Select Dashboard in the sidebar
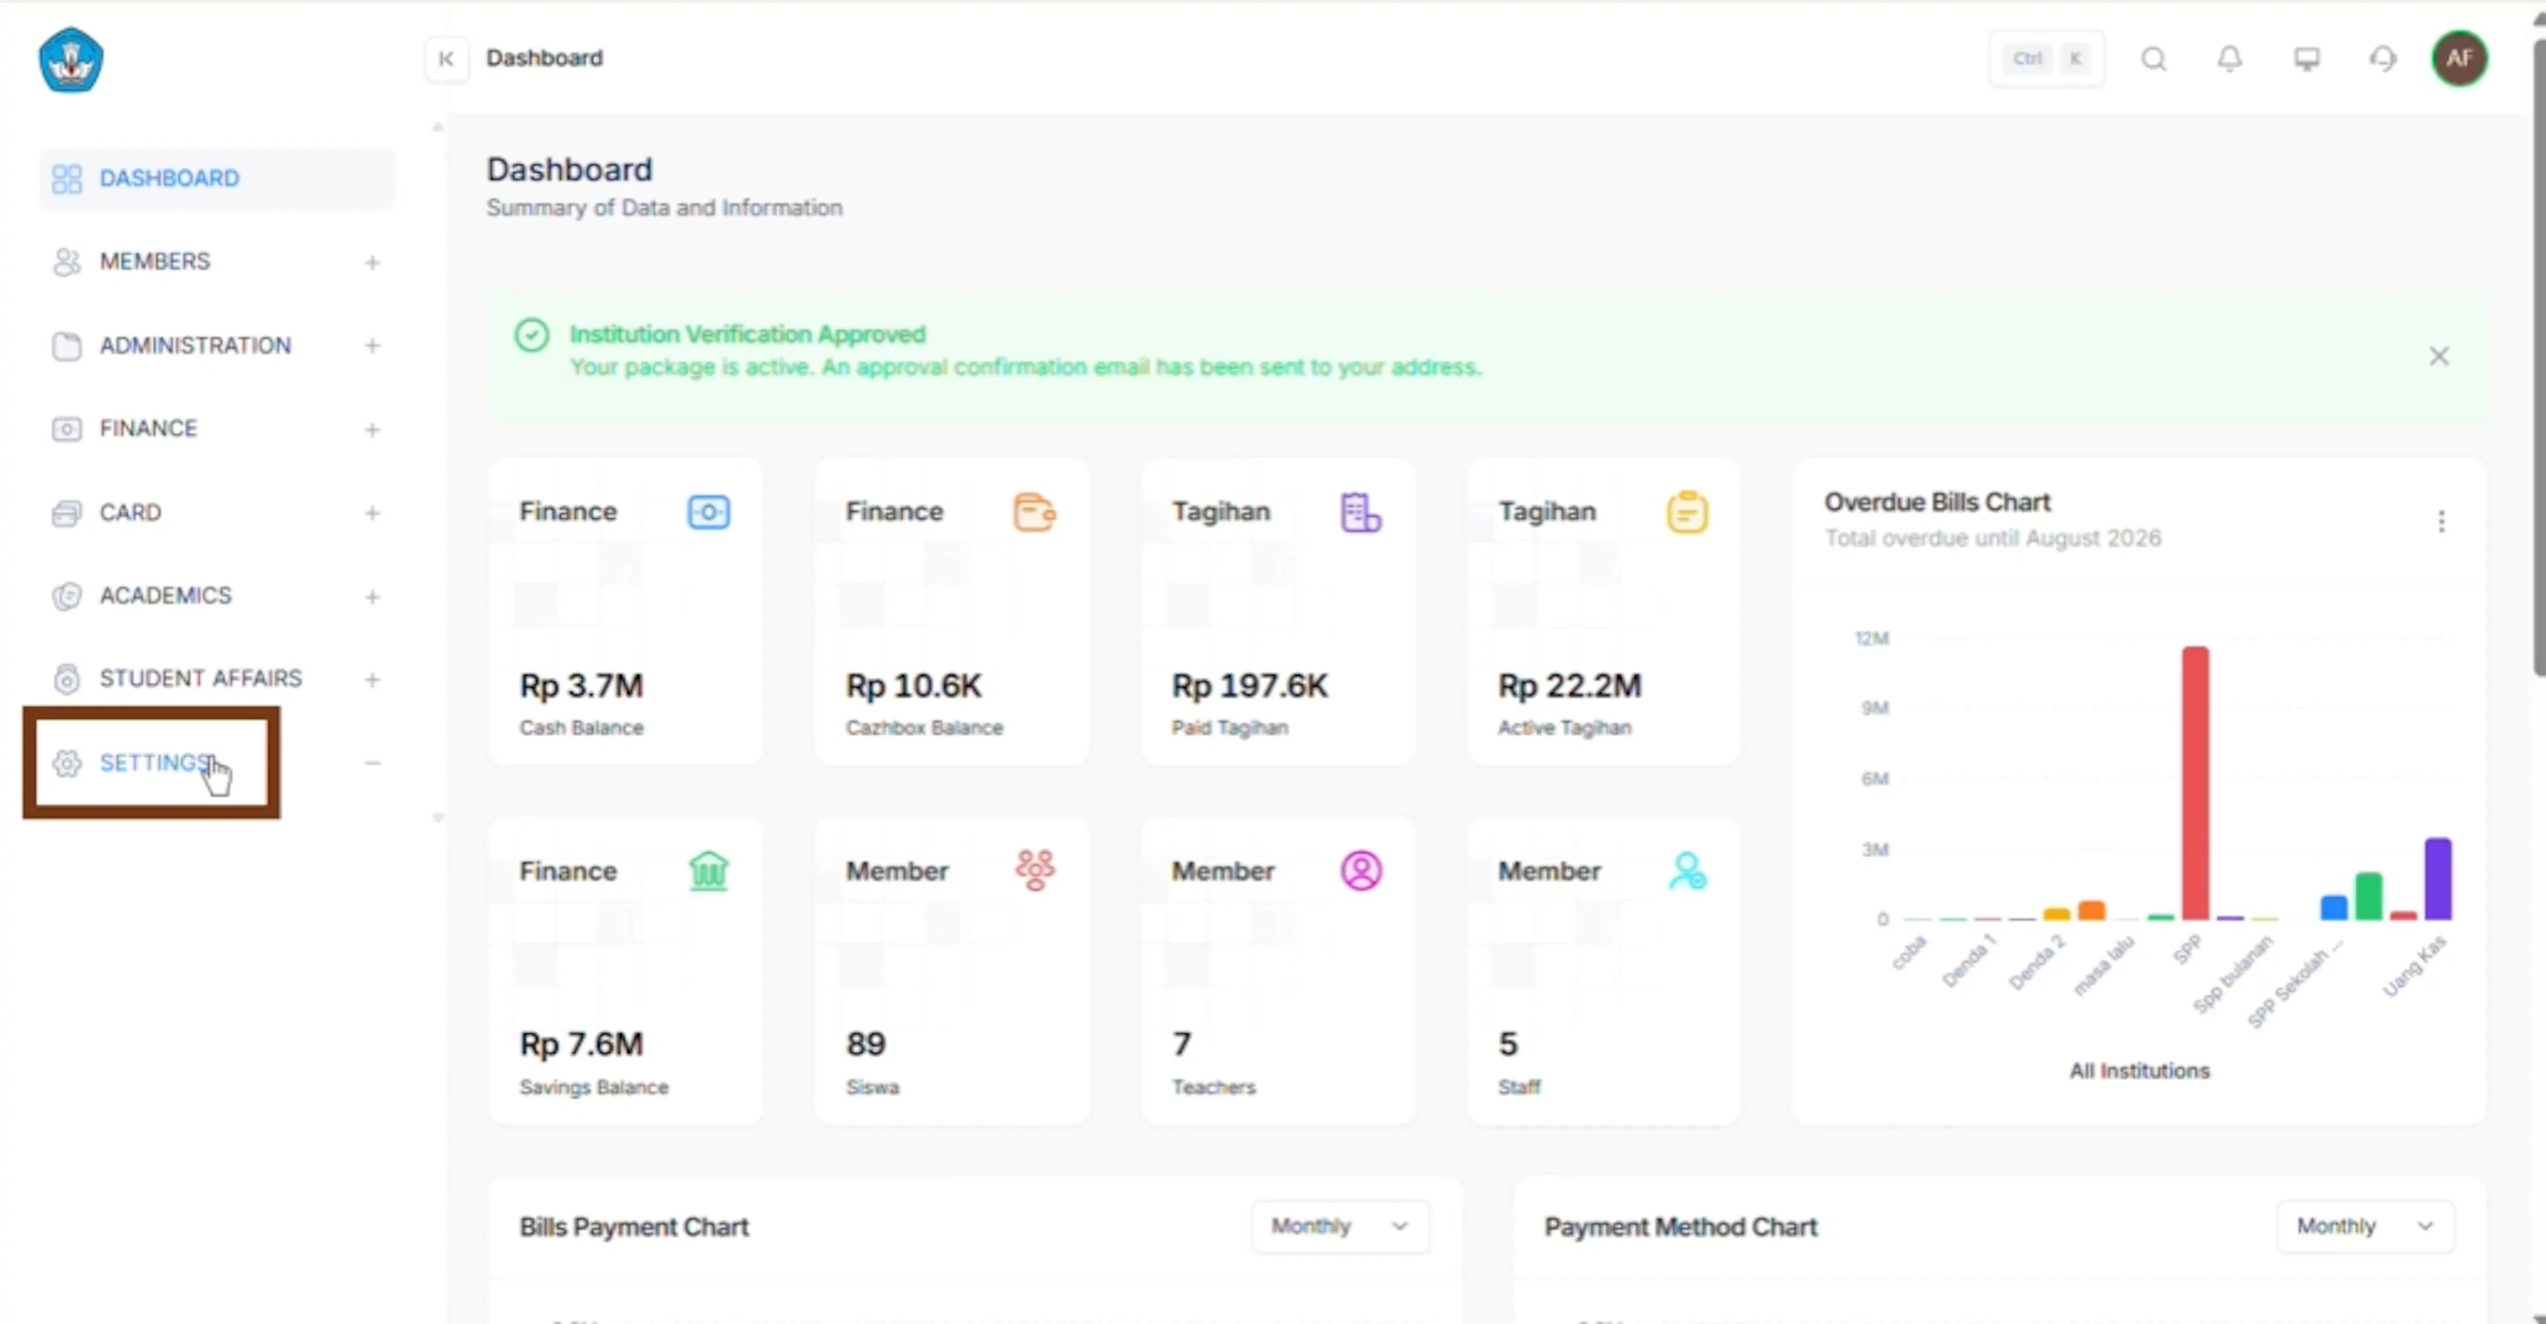The width and height of the screenshot is (2546, 1324). (x=216, y=179)
